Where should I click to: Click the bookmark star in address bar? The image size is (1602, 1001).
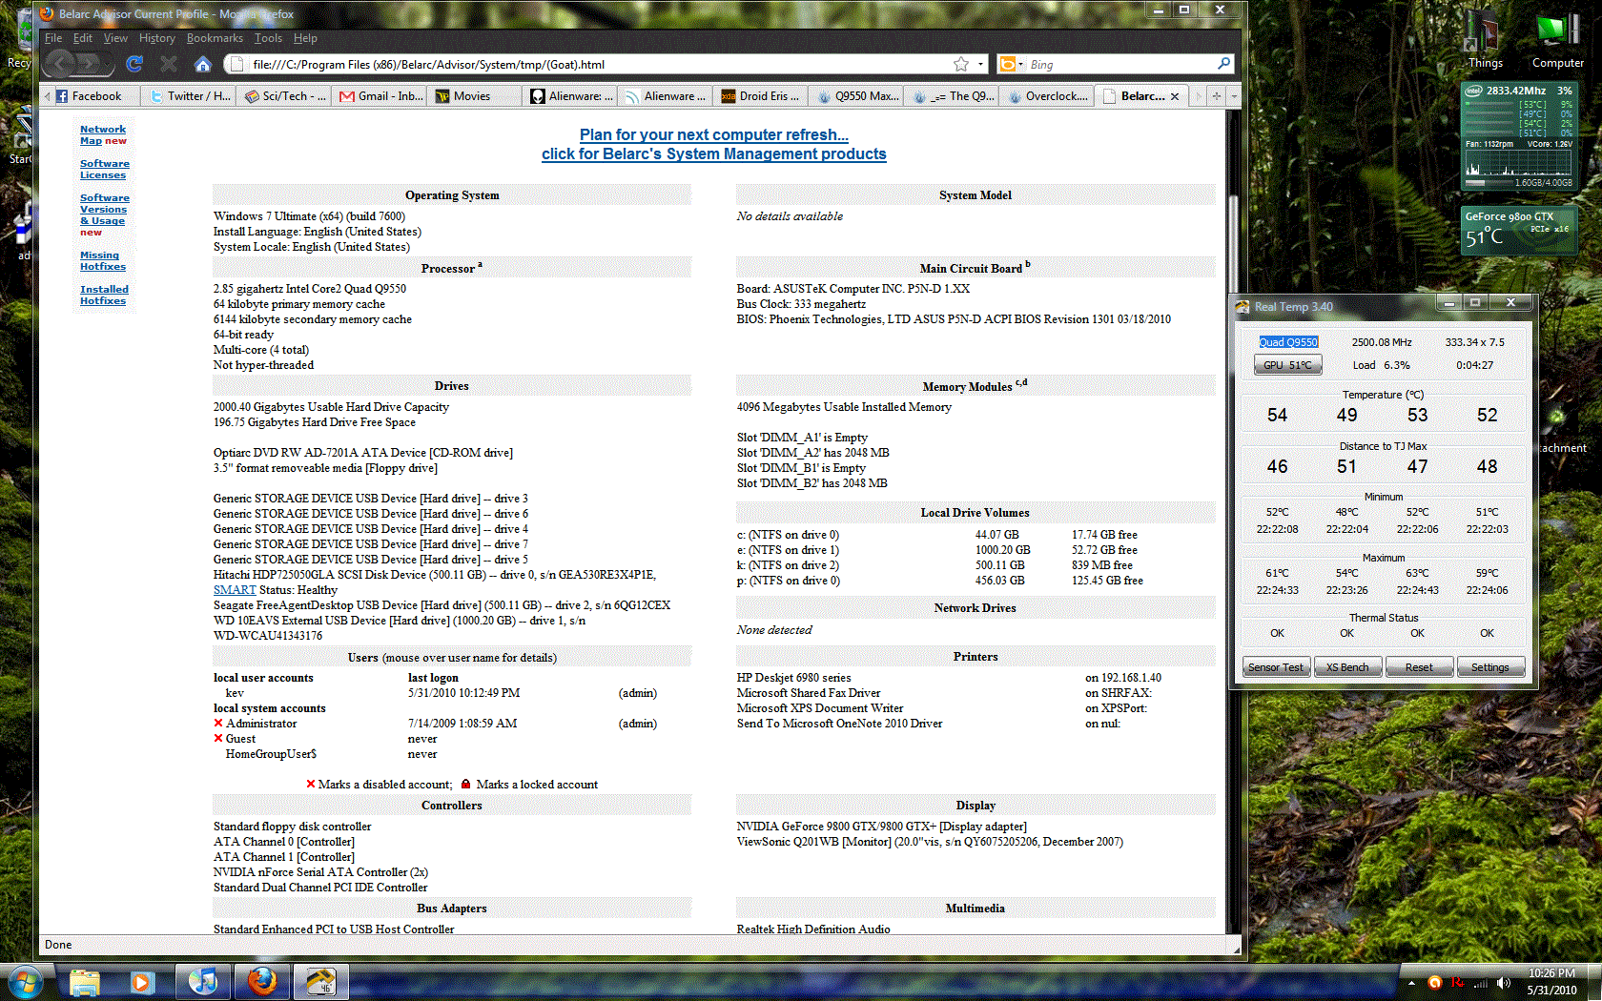[961, 64]
